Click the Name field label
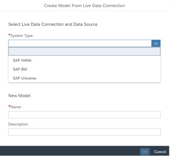 click(16, 107)
